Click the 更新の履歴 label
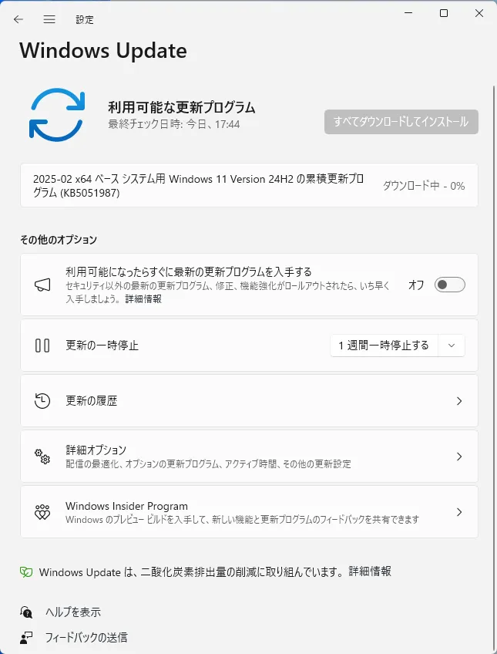The width and height of the screenshot is (497, 654). click(x=91, y=401)
